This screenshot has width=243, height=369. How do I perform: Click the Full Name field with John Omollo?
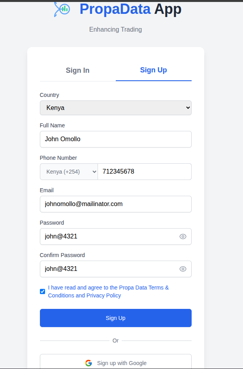pyautogui.click(x=115, y=139)
